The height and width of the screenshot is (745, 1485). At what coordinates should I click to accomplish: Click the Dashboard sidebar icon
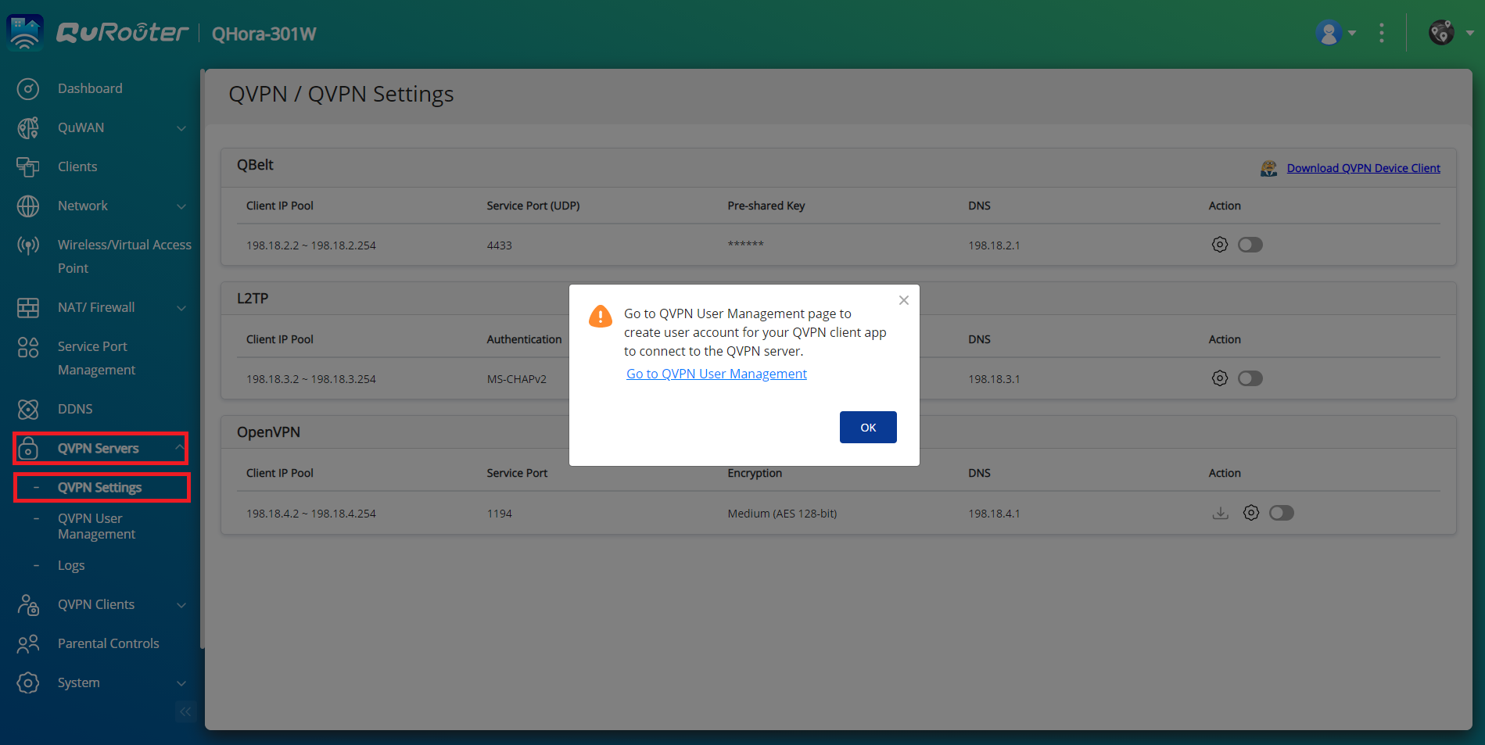point(28,89)
